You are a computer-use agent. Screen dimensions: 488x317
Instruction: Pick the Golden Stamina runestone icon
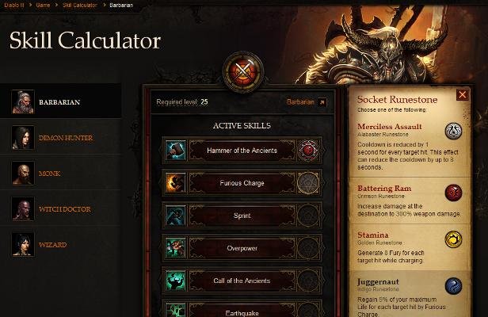click(453, 239)
